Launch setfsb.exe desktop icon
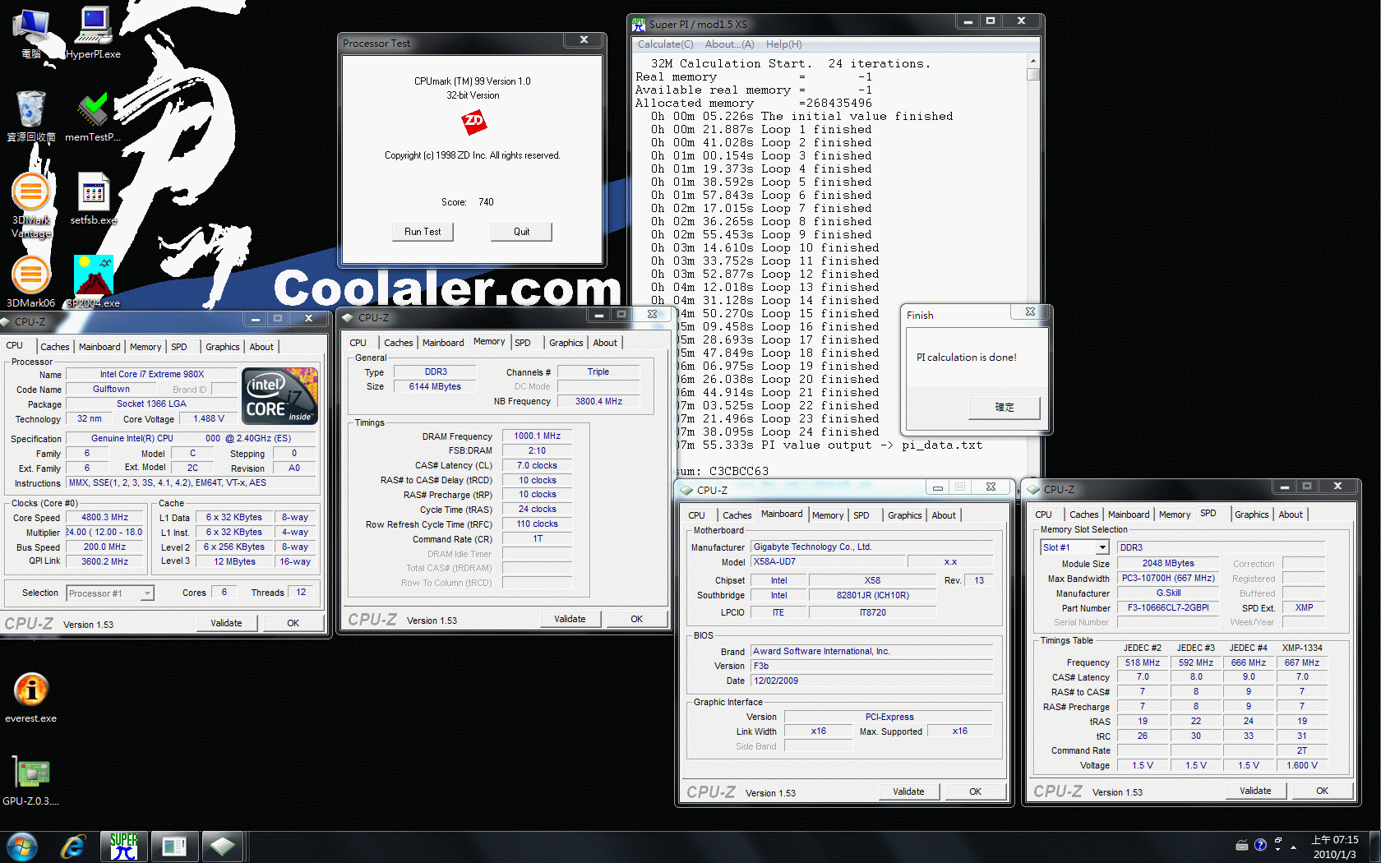The height and width of the screenshot is (863, 1381). (93, 199)
